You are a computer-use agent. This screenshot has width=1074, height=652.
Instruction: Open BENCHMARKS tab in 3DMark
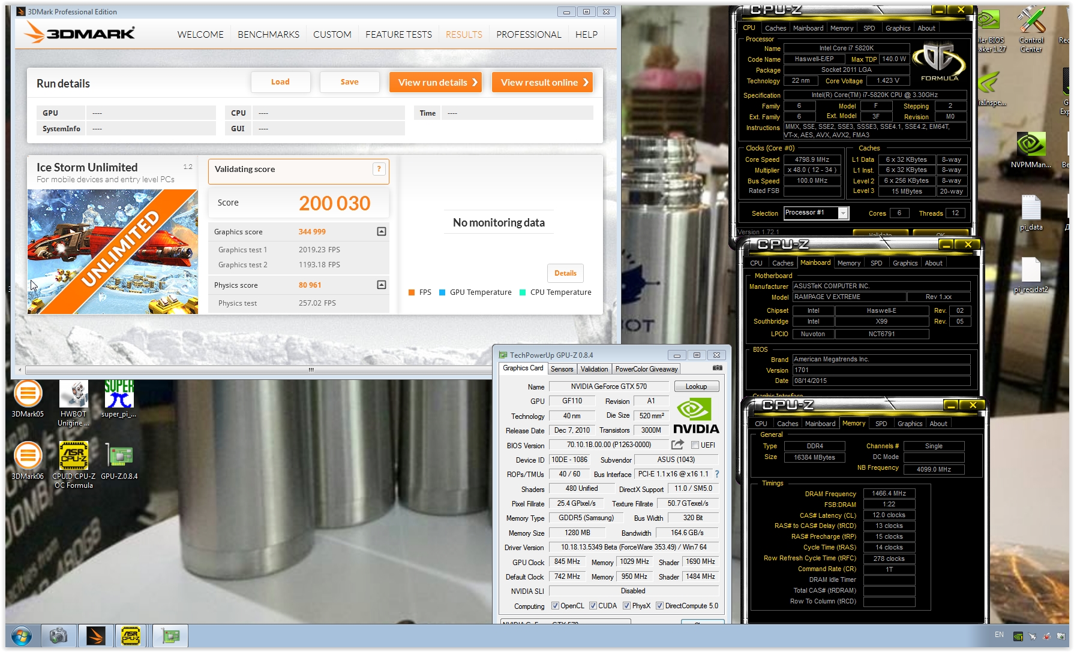pos(268,35)
